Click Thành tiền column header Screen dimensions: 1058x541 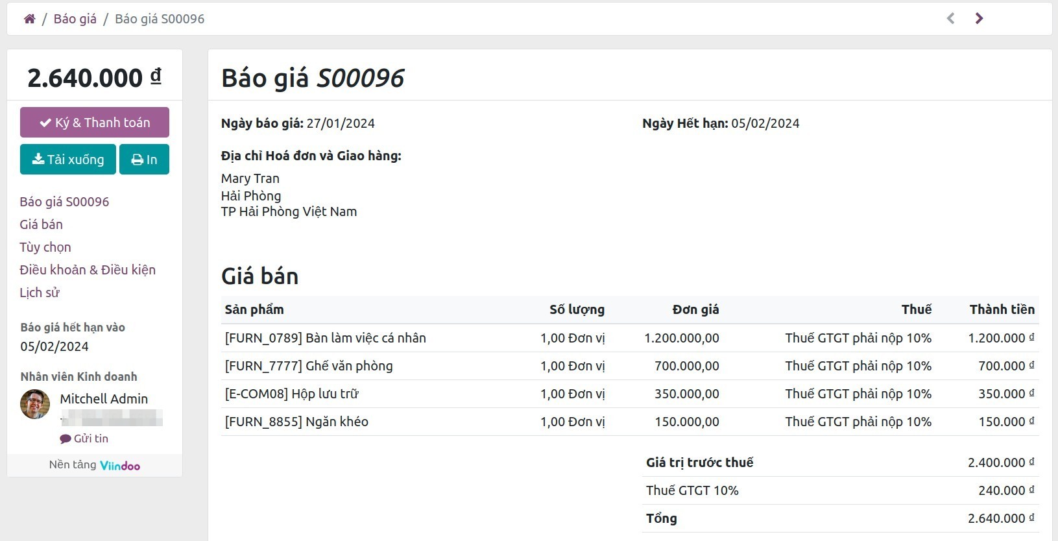(1002, 309)
